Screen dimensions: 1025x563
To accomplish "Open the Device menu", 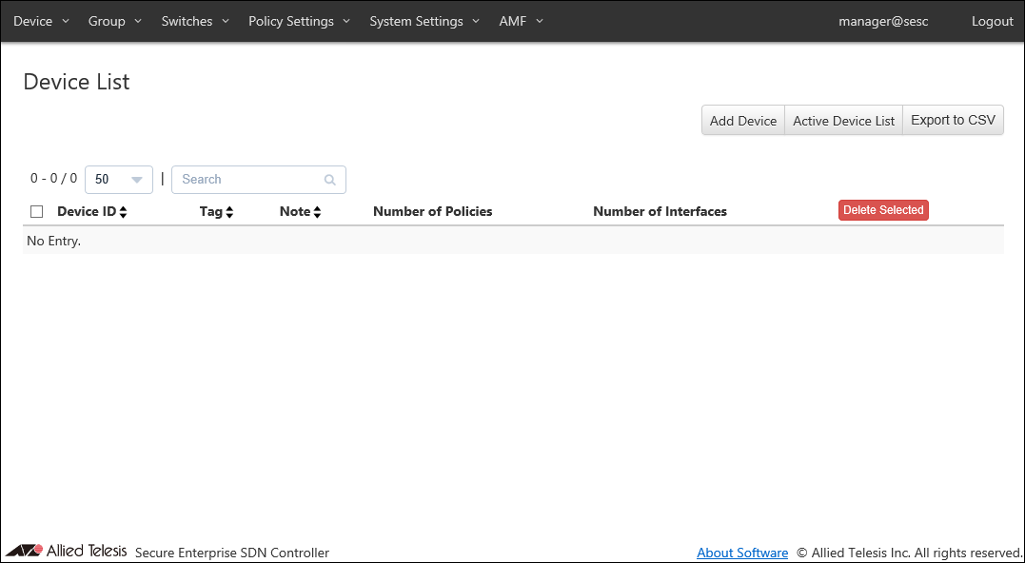I will click(x=41, y=21).
